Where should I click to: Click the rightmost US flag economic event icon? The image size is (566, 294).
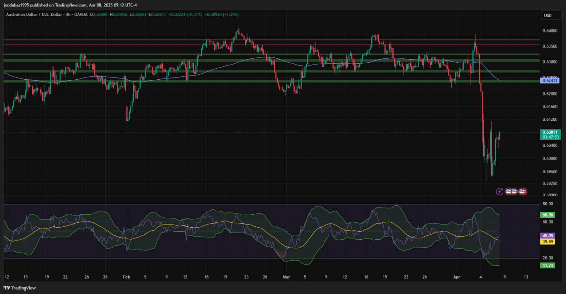click(x=522, y=191)
